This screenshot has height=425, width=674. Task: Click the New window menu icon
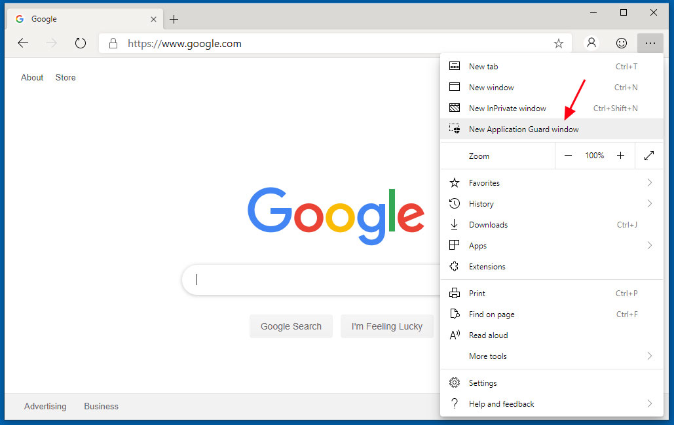tap(455, 87)
